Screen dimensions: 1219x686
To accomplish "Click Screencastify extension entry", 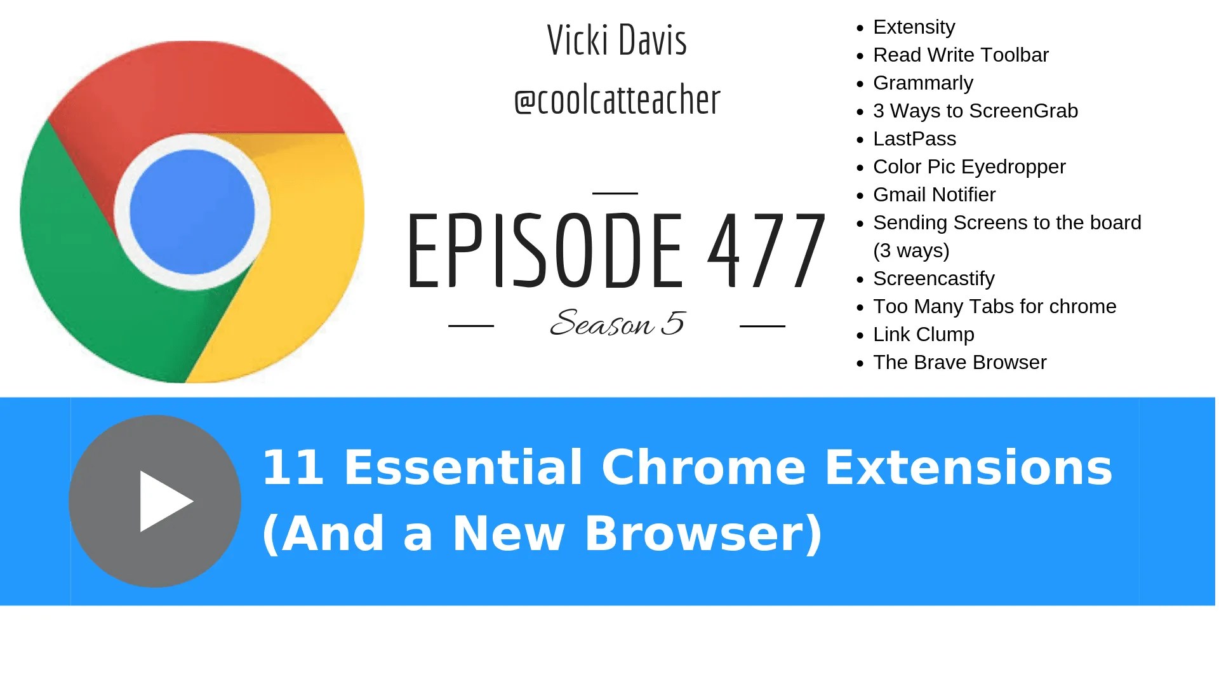I will 922,279.
